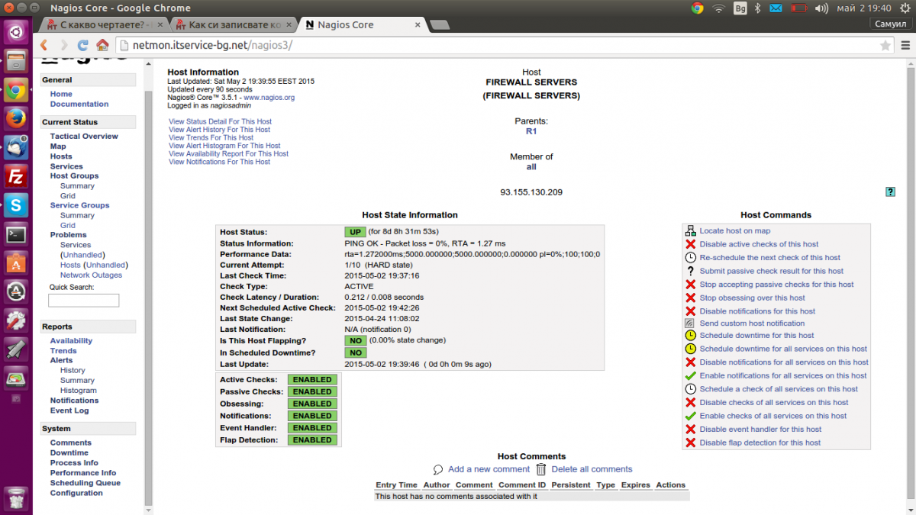Click the context help icon near the IP address
The height and width of the screenshot is (515, 916).
coord(890,192)
